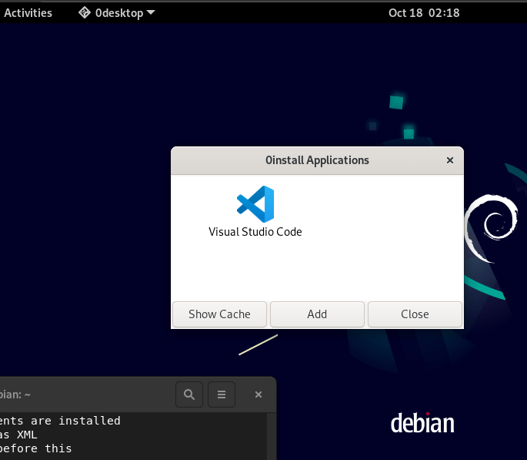This screenshot has width=527, height=460.
Task: Focus the terminal output text area
Action: click(x=115, y=436)
